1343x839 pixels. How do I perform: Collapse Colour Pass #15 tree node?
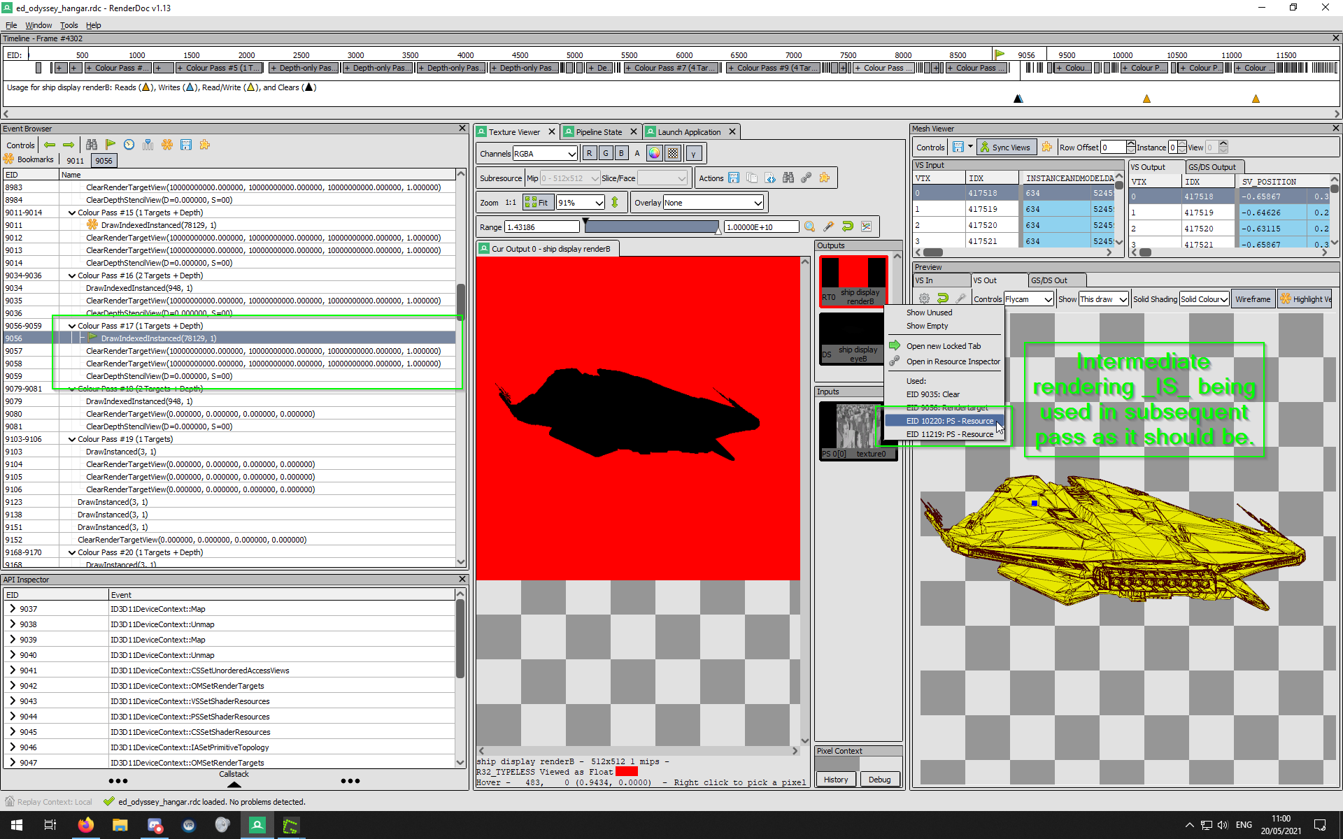click(72, 213)
